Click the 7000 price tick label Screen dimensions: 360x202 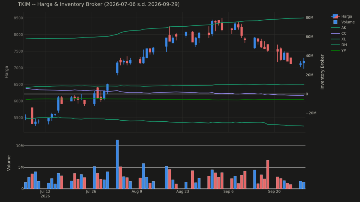coord(18,68)
